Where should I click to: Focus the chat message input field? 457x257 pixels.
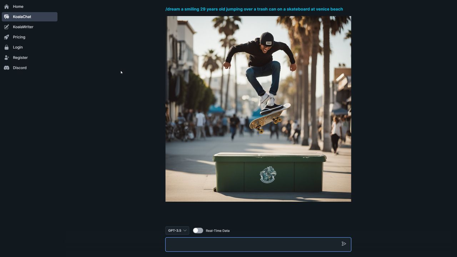[x=258, y=245]
